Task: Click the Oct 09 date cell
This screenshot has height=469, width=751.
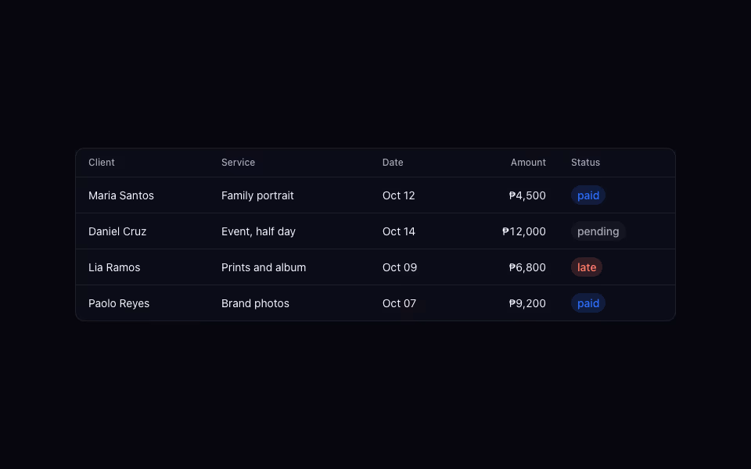Action: coord(400,267)
